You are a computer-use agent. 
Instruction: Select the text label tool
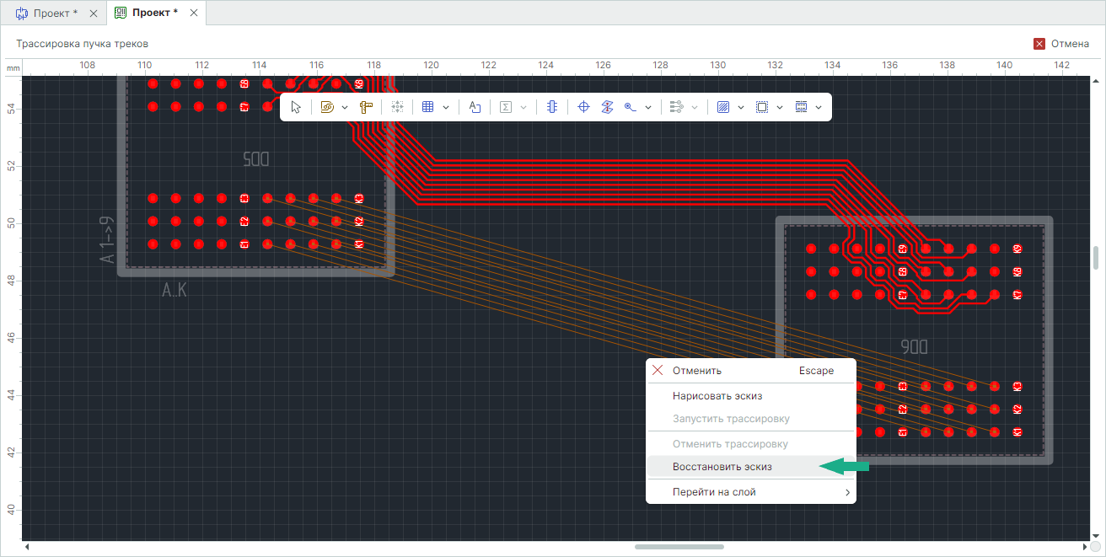click(x=475, y=107)
